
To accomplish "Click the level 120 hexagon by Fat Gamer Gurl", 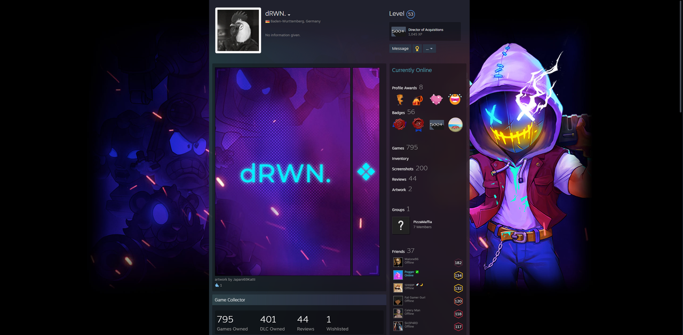I will 458,301.
